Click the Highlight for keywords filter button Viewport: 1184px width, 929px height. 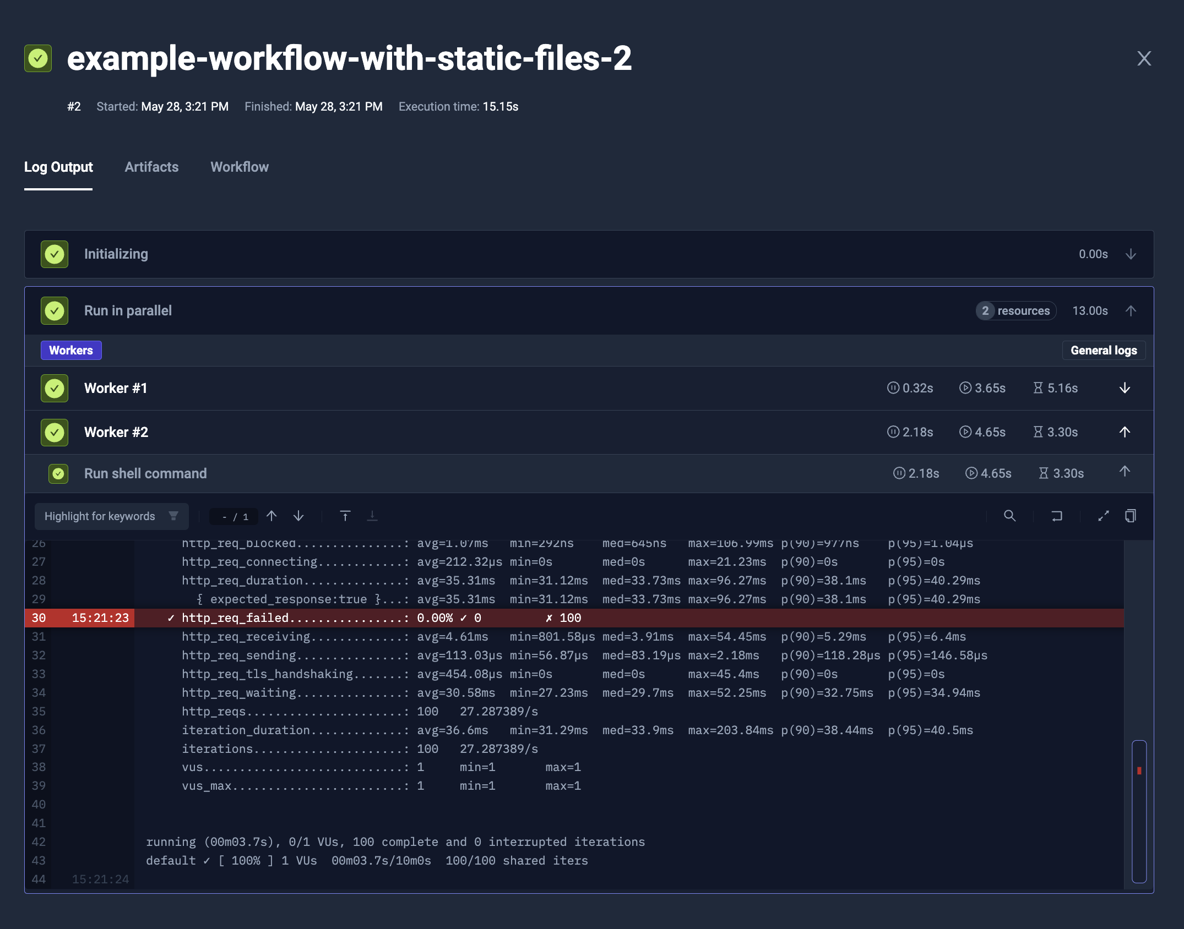pyautogui.click(x=172, y=516)
